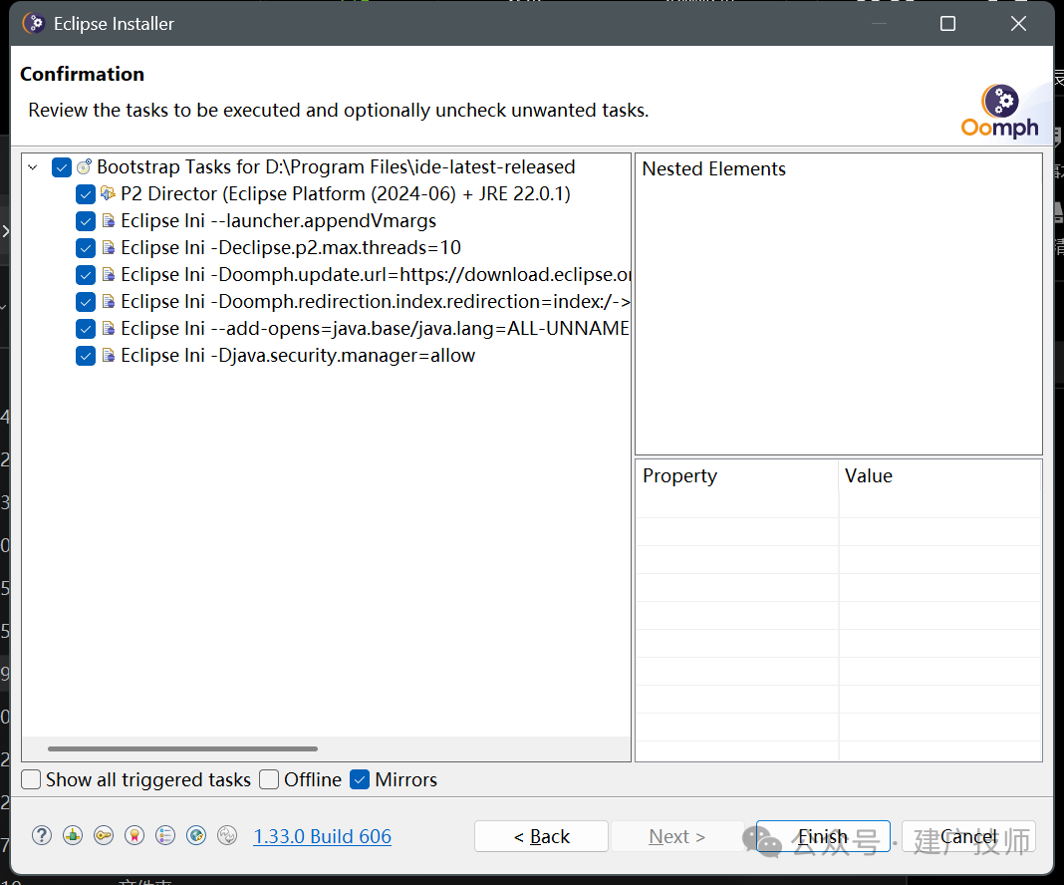Uncheck the --add-opens=java.base checkbox
Viewport: 1064px width, 885px height.
coord(86,329)
